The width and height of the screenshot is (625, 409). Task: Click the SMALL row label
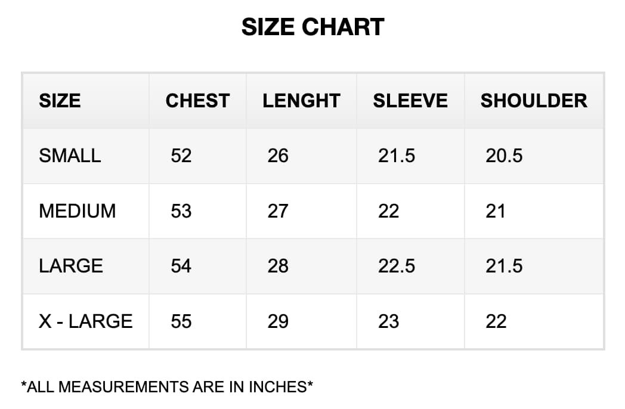point(70,156)
